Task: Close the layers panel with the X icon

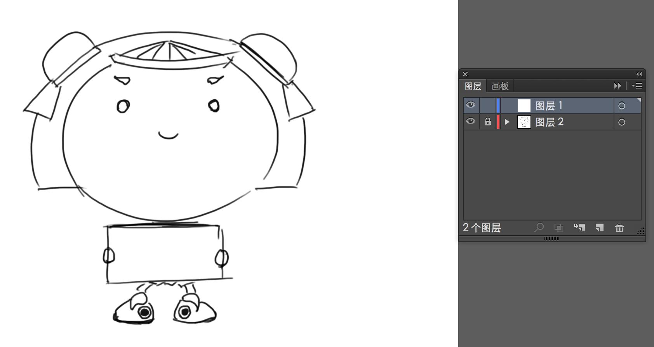Action: click(x=465, y=74)
